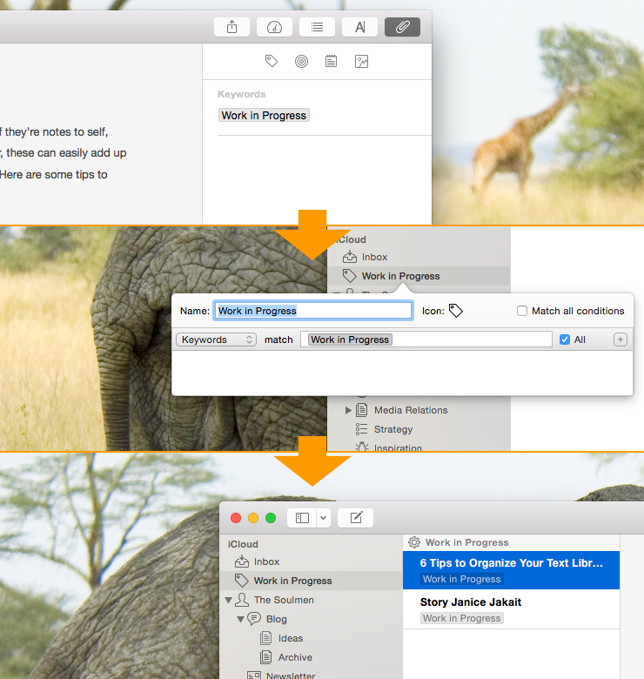Click the Name field in filter popover
Image resolution: width=644 pixels, height=679 pixels.
(x=313, y=311)
